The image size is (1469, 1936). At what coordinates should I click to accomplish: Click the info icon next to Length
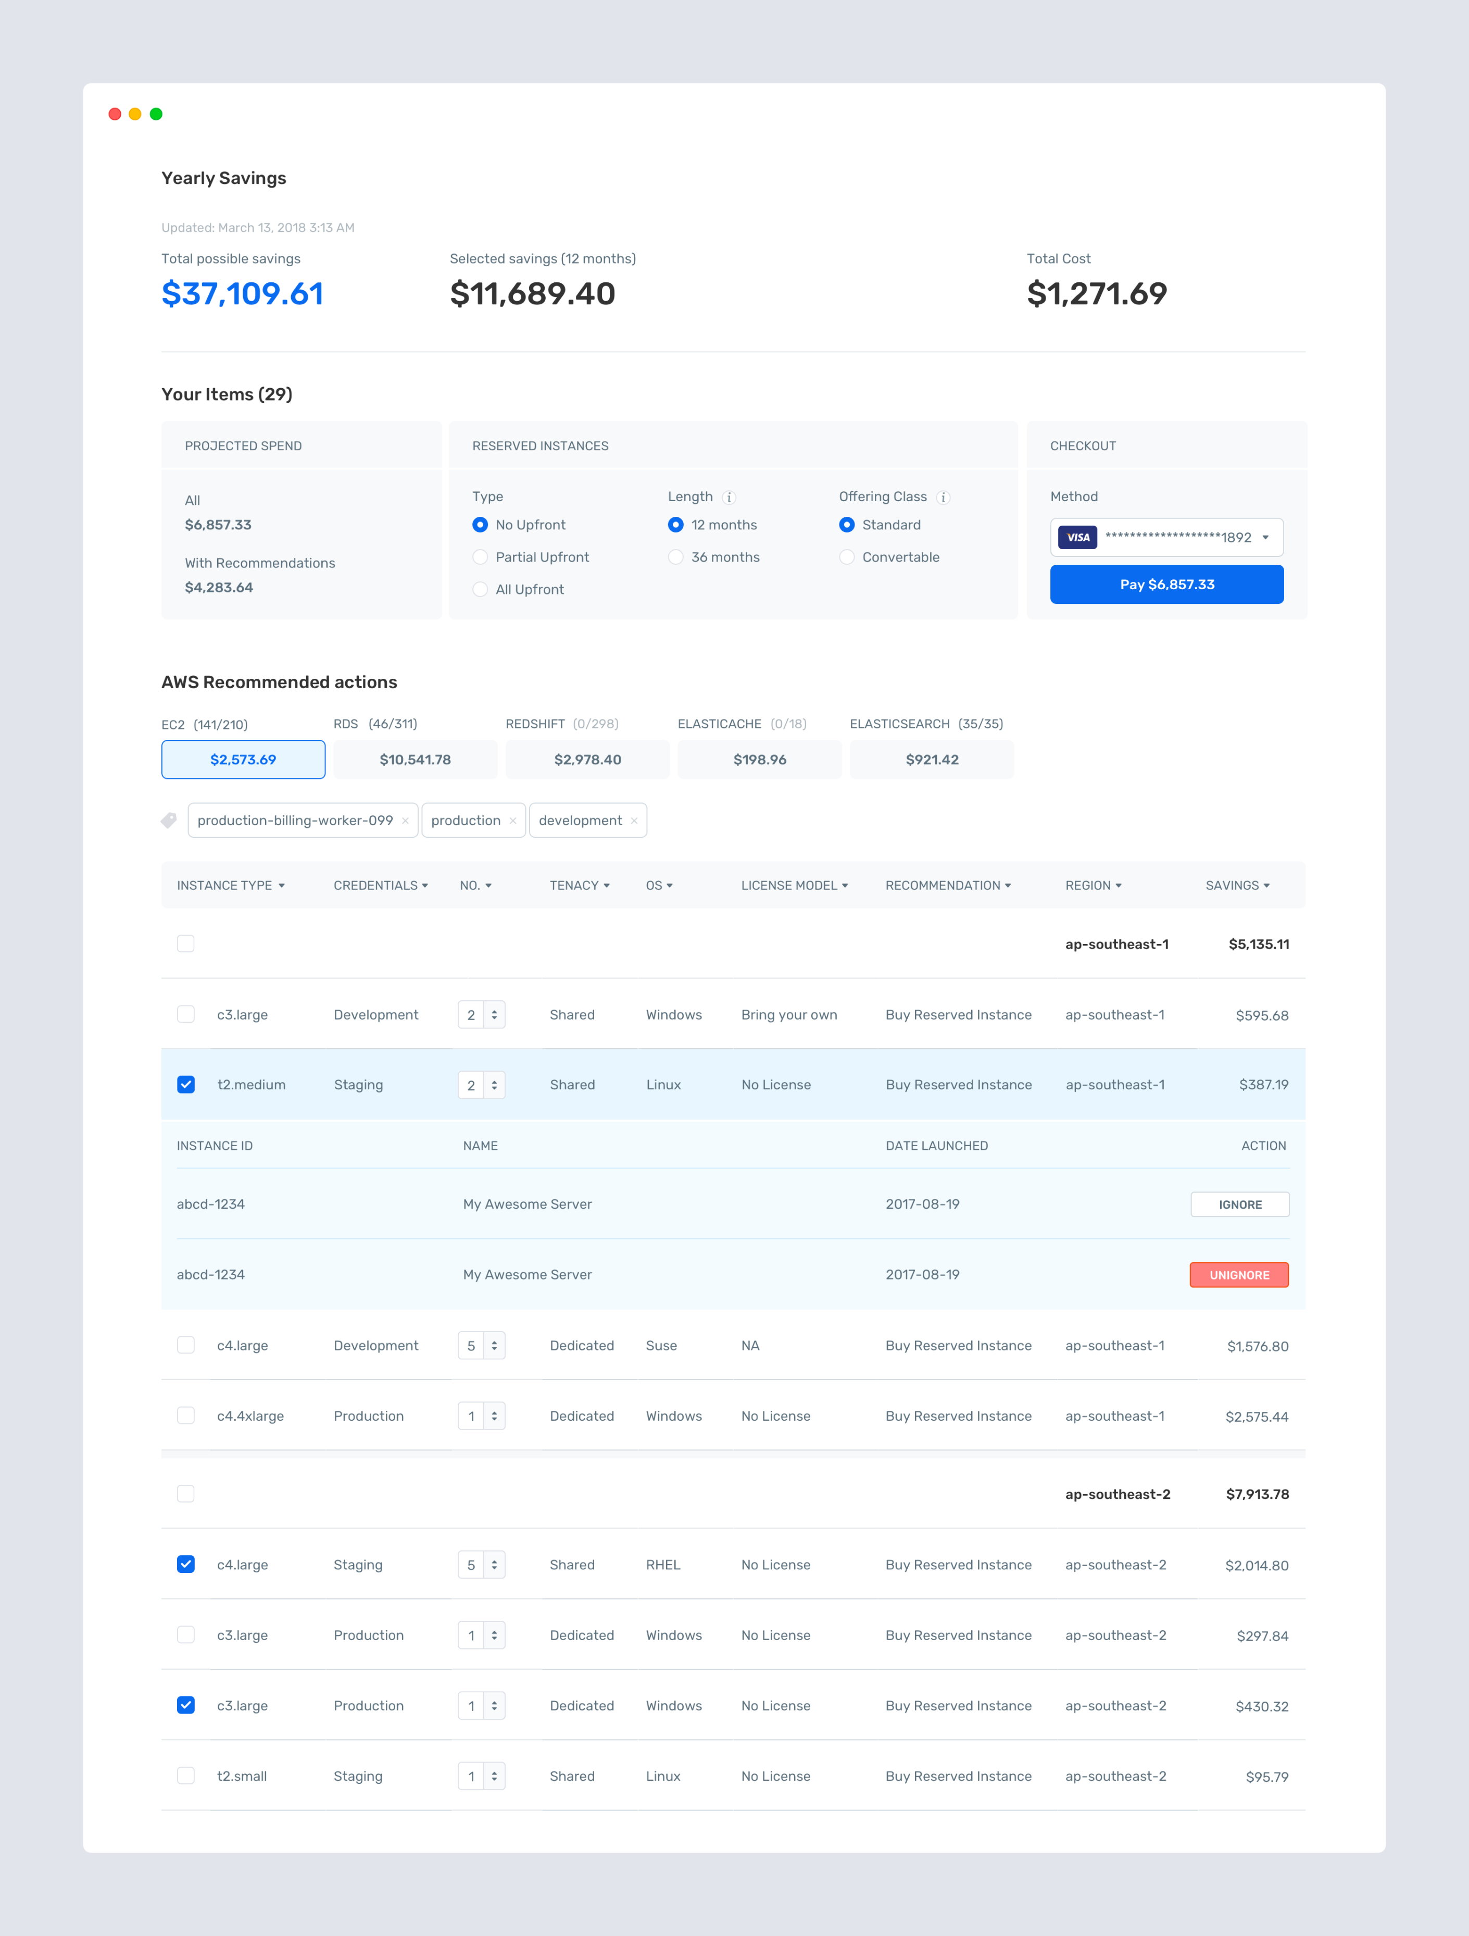point(729,497)
